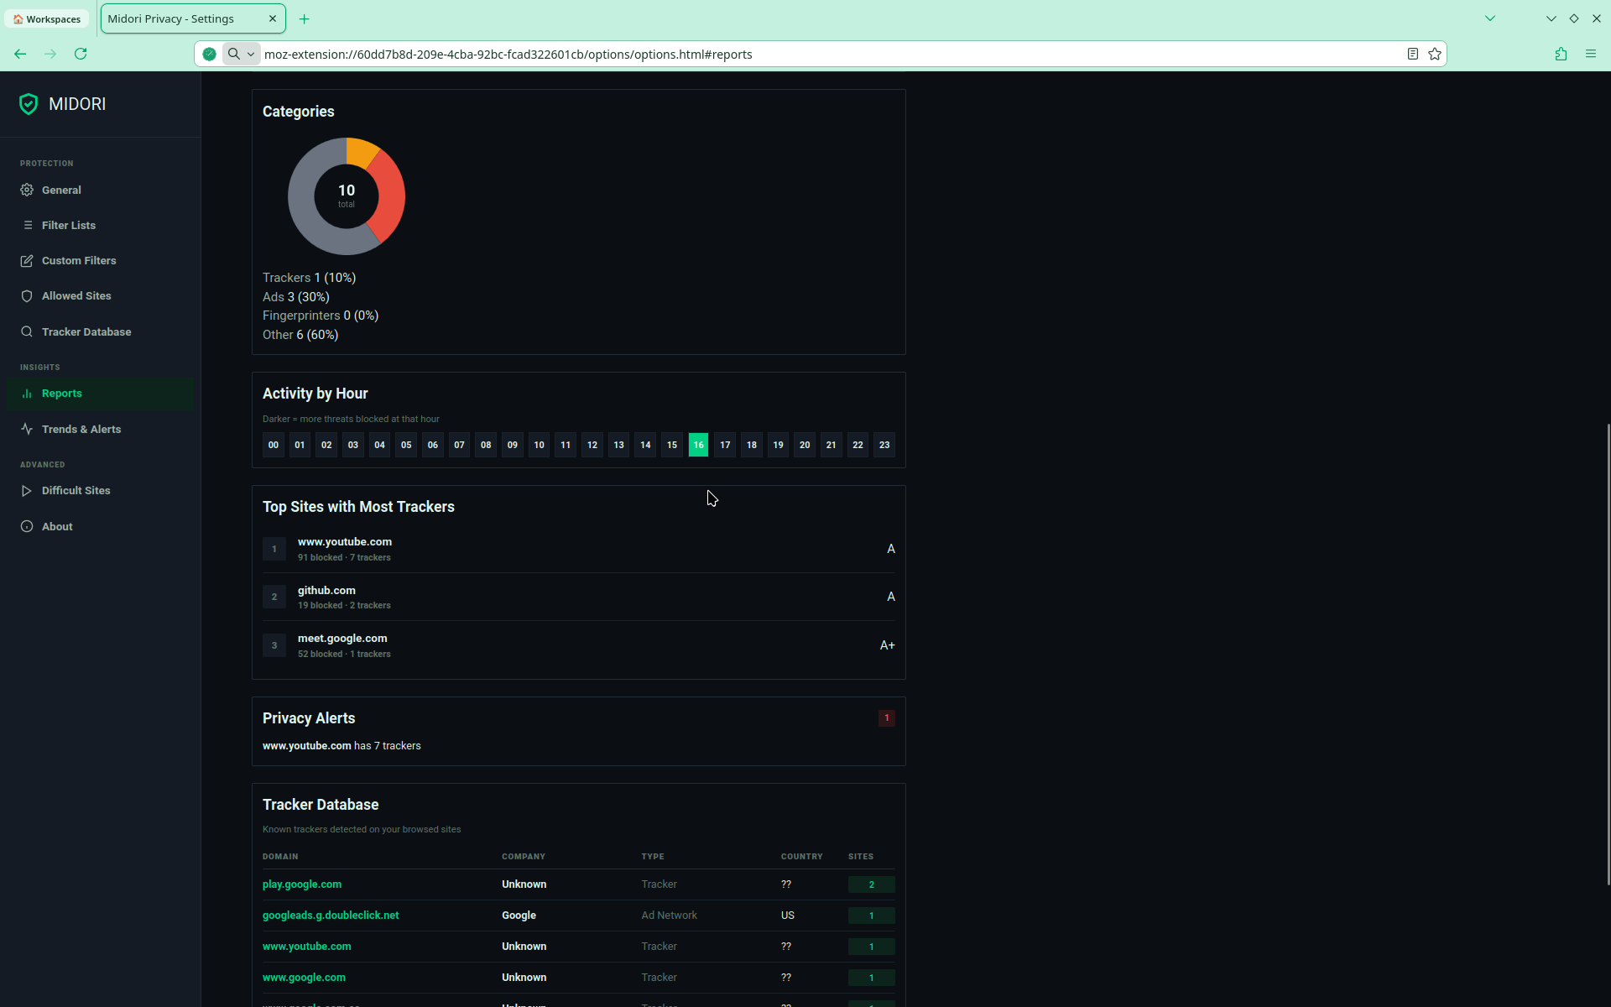Click the Difficult Sites play icon
1611x1007 pixels.
[27, 491]
